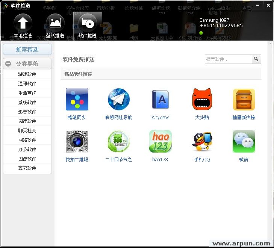This screenshot has width=274, height=248.
Task: Click the 快拍二维码 QR camera icon
Action: [x=77, y=141]
